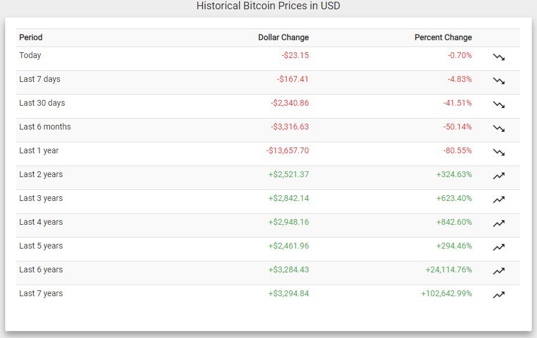Click the uptrend icon for Last 6 years
Viewport: 537px width, 338px height.
[499, 271]
